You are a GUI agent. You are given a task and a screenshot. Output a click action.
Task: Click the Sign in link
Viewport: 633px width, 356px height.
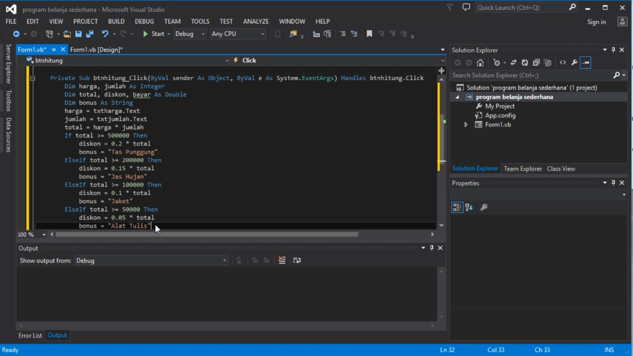tap(596, 22)
